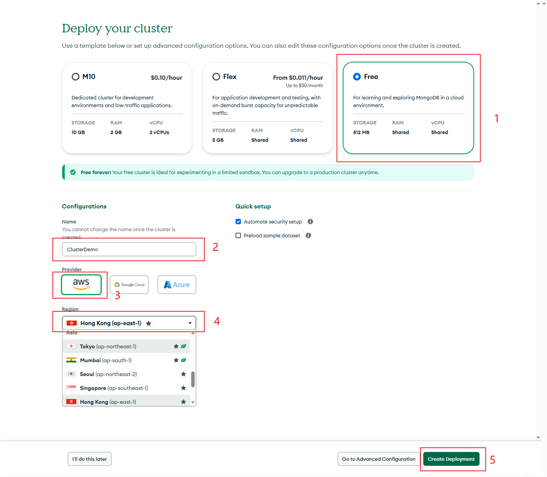The image size is (547, 477).
Task: Click the 512 MB storage value
Action: [361, 132]
